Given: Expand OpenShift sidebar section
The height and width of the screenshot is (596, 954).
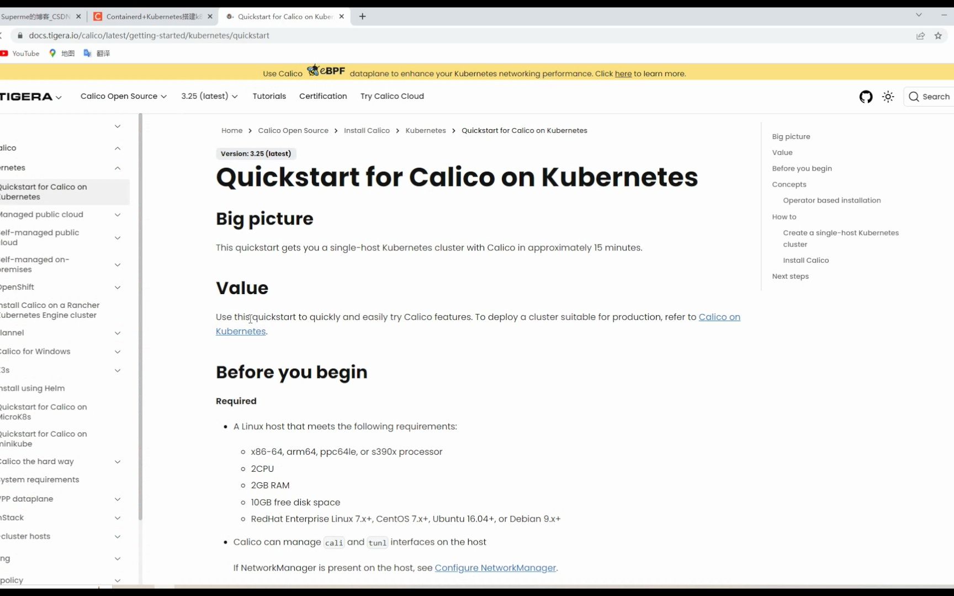Looking at the screenshot, I should (x=118, y=288).
